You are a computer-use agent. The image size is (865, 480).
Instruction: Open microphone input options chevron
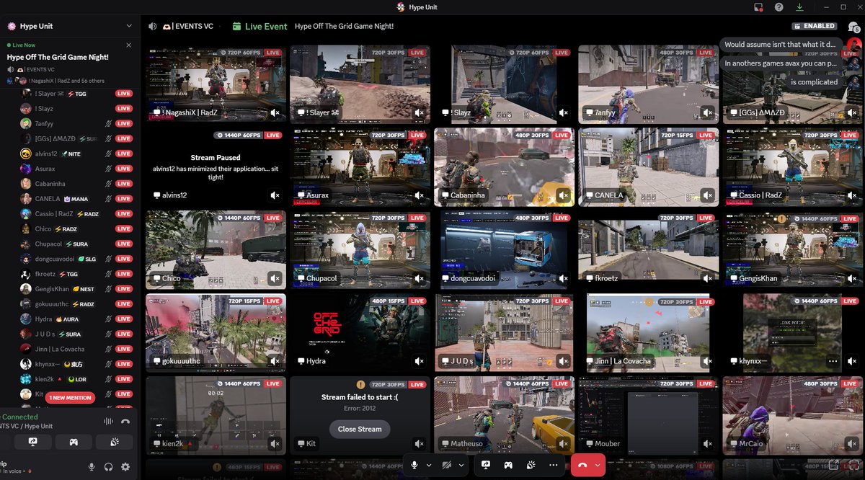point(429,465)
